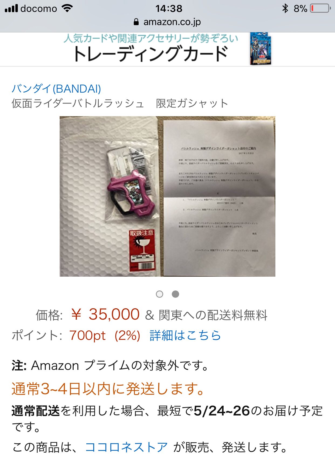The width and height of the screenshot is (335, 465).
Task: Tap the cellular signal bars icon
Action: pyautogui.click(x=11, y=8)
